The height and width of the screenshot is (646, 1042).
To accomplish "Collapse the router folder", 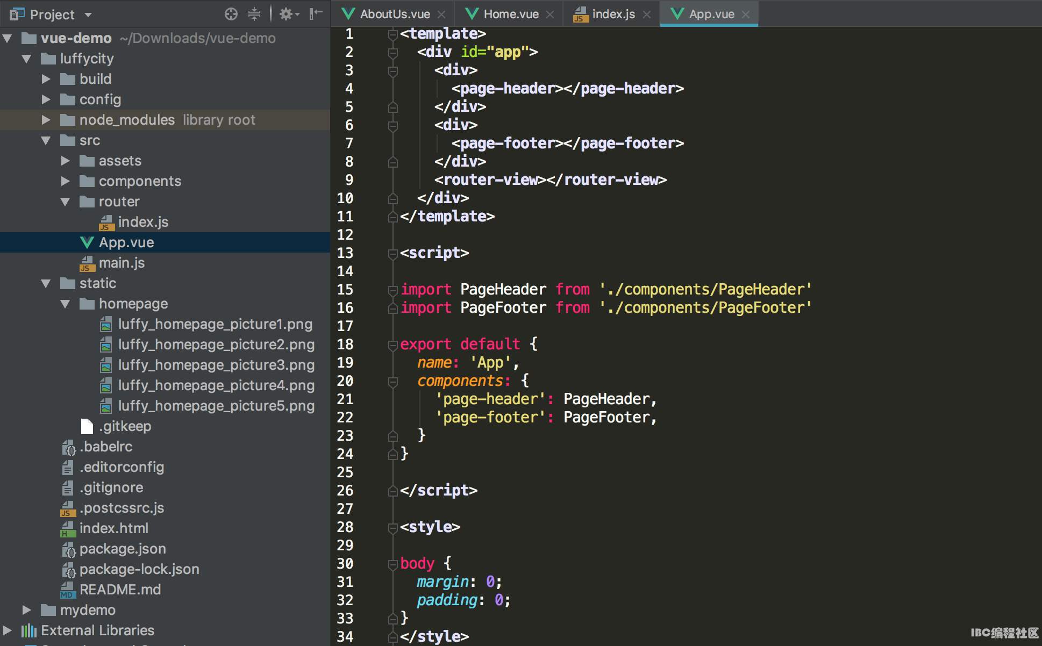I will pyautogui.click(x=65, y=202).
